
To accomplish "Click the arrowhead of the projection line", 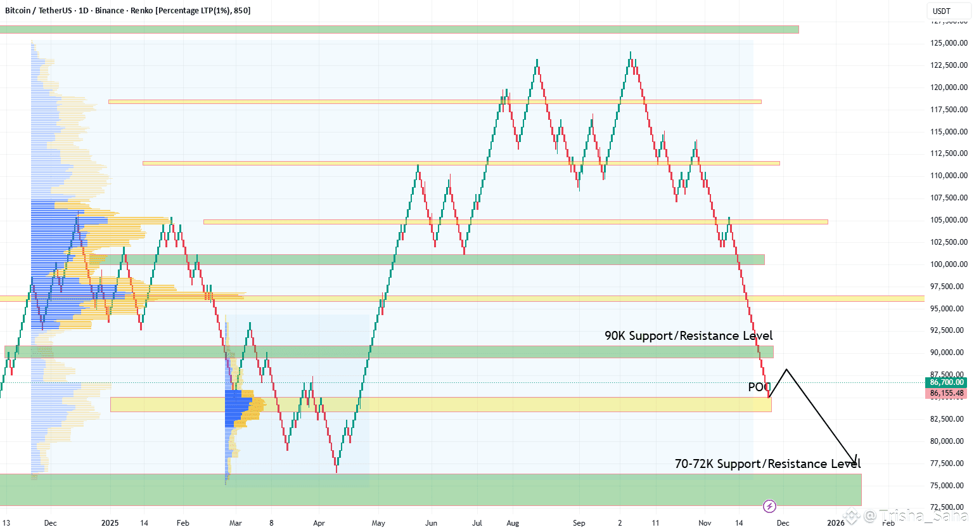I will (x=856, y=460).
